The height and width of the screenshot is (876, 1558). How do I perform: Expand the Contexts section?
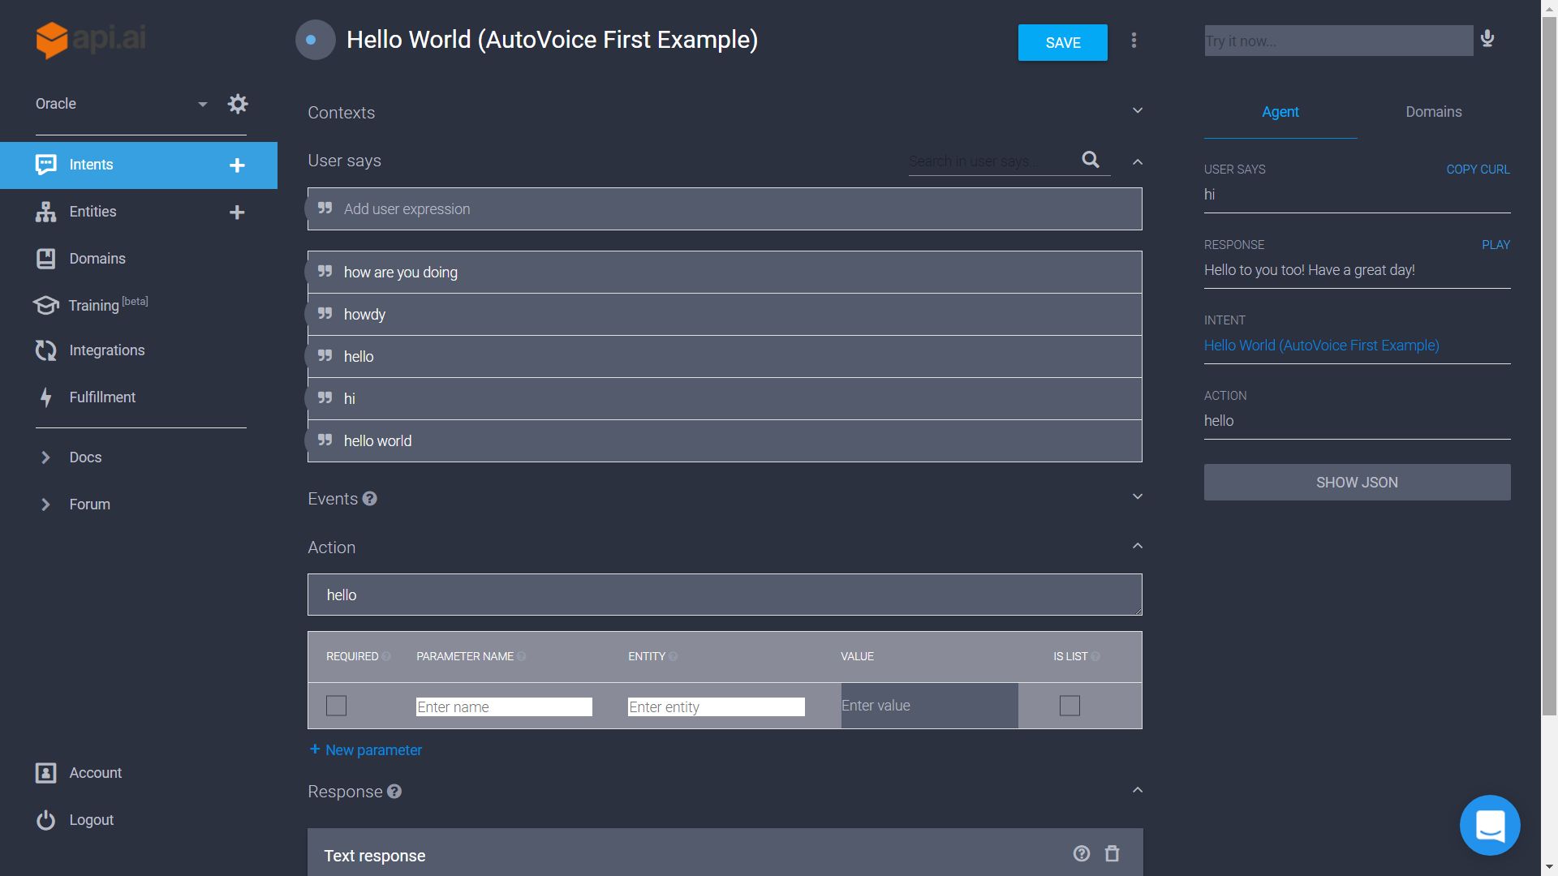(x=1138, y=110)
